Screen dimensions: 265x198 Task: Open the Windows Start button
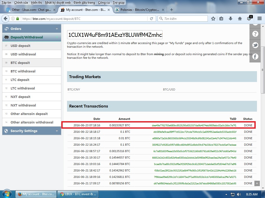[x=6, y=194]
